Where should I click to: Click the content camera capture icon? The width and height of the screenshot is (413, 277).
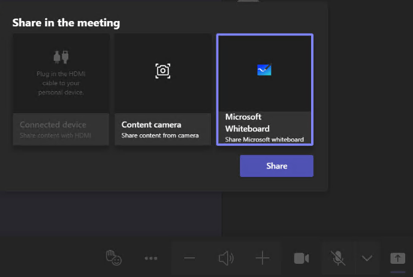162,71
